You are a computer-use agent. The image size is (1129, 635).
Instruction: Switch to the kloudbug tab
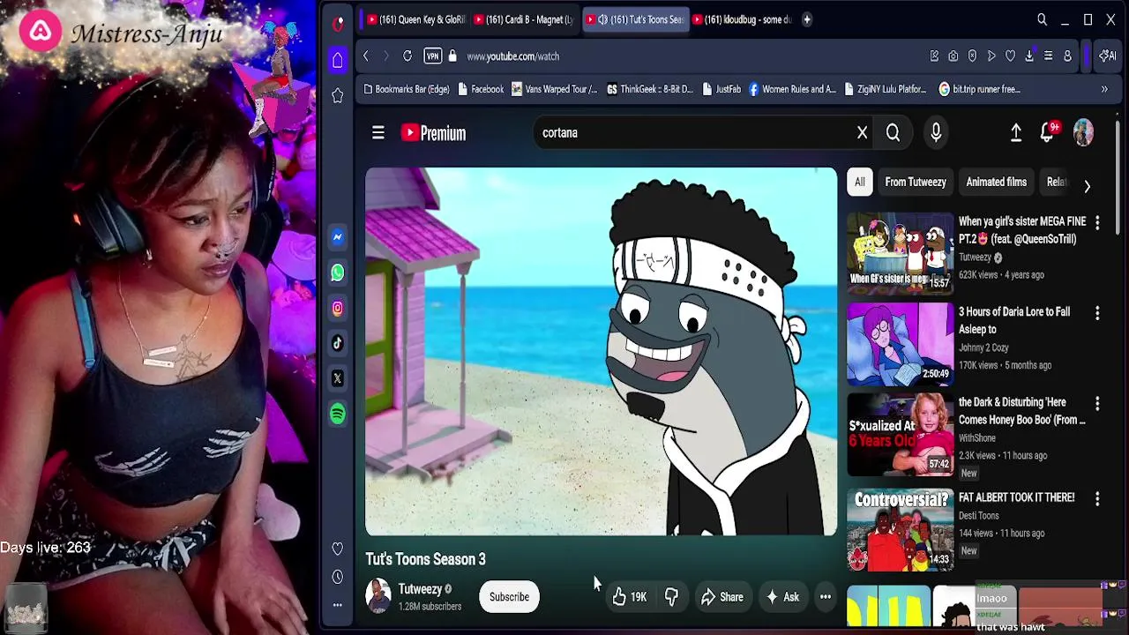click(x=743, y=19)
